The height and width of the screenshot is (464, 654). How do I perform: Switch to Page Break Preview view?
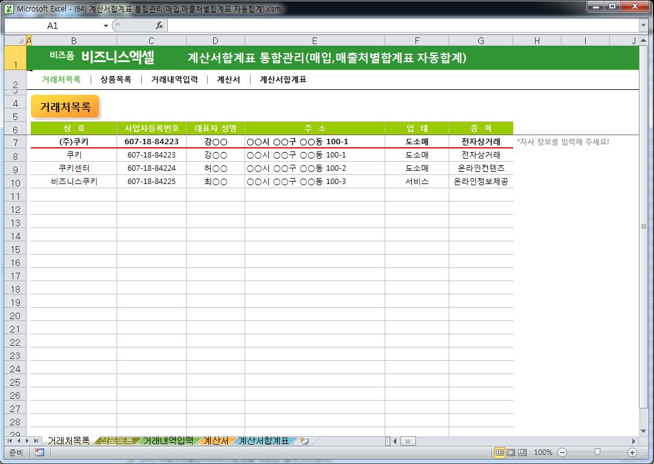pyautogui.click(x=522, y=453)
